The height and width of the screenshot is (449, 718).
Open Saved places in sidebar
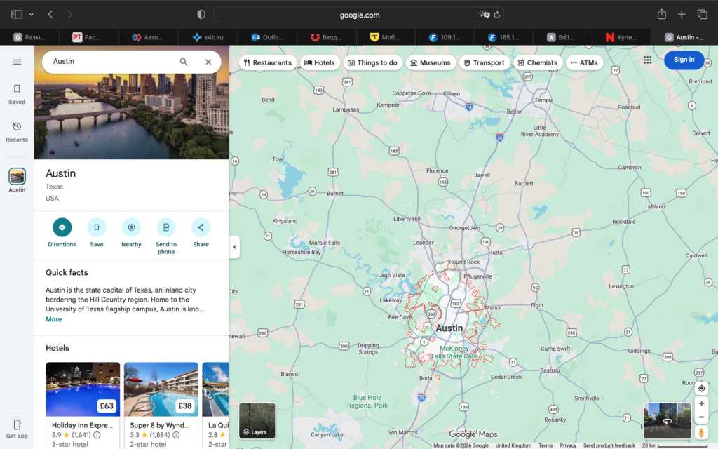click(17, 93)
